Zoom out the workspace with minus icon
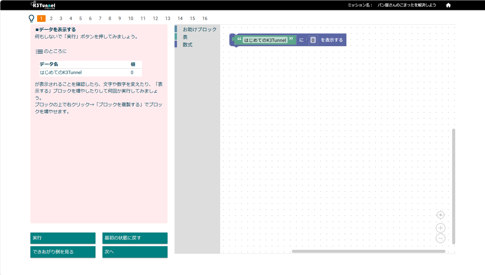Screen dimensions: 485x275 pyautogui.click(x=440, y=238)
